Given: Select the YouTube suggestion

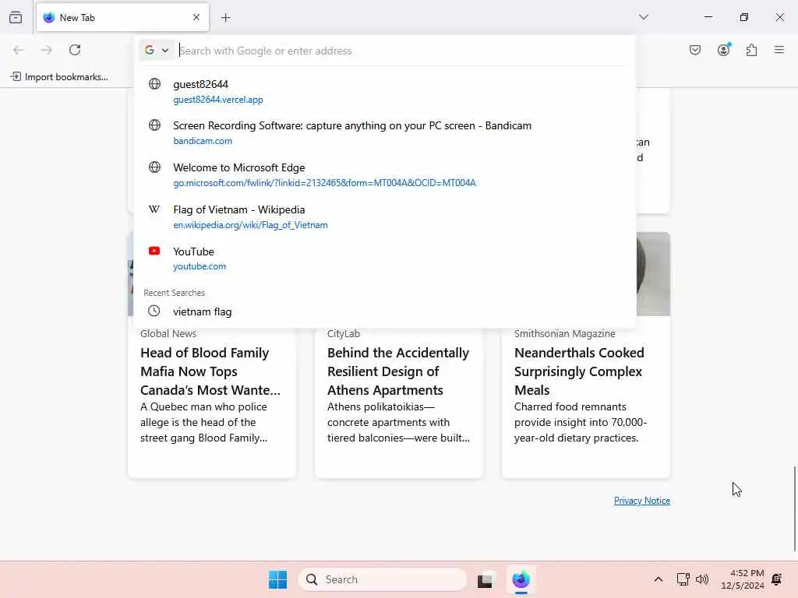Looking at the screenshot, I should [x=385, y=259].
